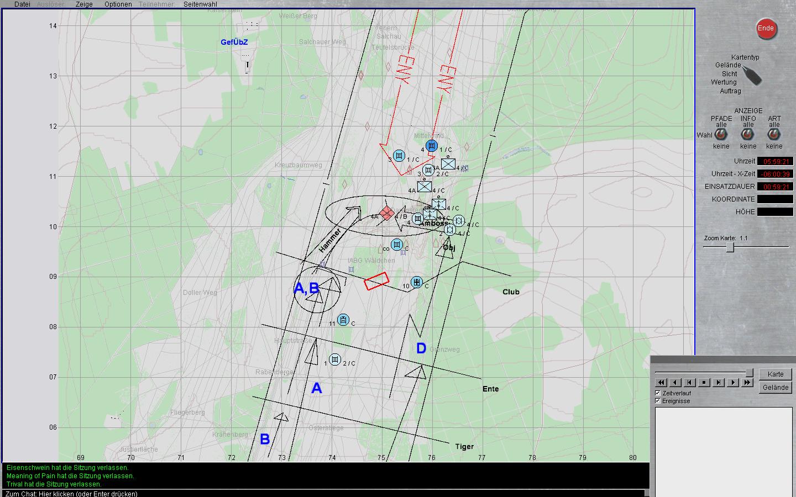Toggle the PFADE display knob
The image size is (796, 497).
point(721,134)
